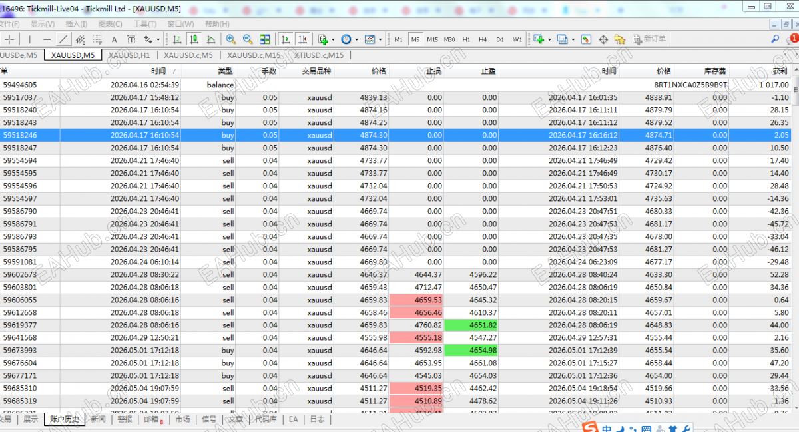Set timeframe to H1
This screenshot has height=432, width=799.
[466, 39]
